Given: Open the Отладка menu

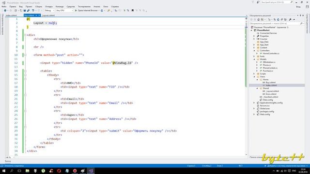Looking at the screenshot, I should pyautogui.click(x=48, y=6).
